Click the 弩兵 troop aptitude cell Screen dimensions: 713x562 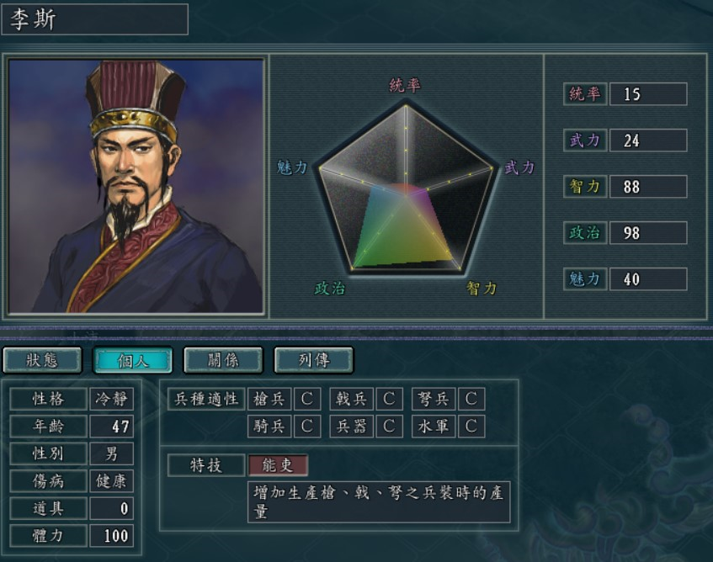434,399
